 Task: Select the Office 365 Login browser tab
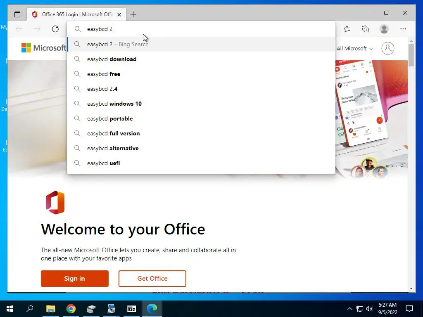76,14
